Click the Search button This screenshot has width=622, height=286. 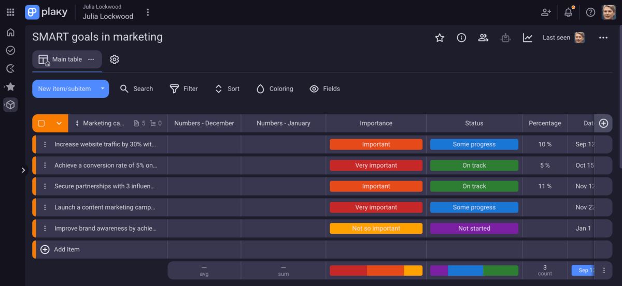point(137,89)
